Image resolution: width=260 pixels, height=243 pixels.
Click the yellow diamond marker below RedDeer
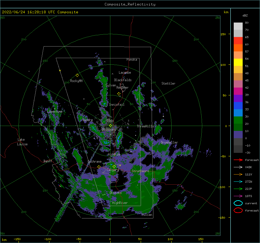point(119,94)
